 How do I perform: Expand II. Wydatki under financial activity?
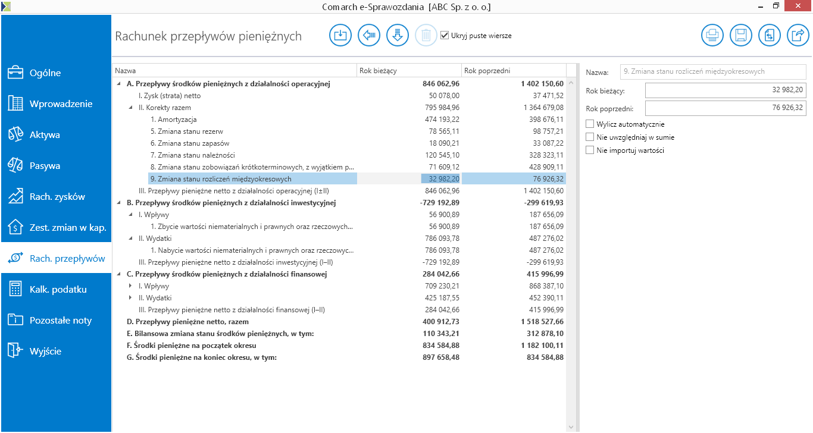(x=131, y=298)
